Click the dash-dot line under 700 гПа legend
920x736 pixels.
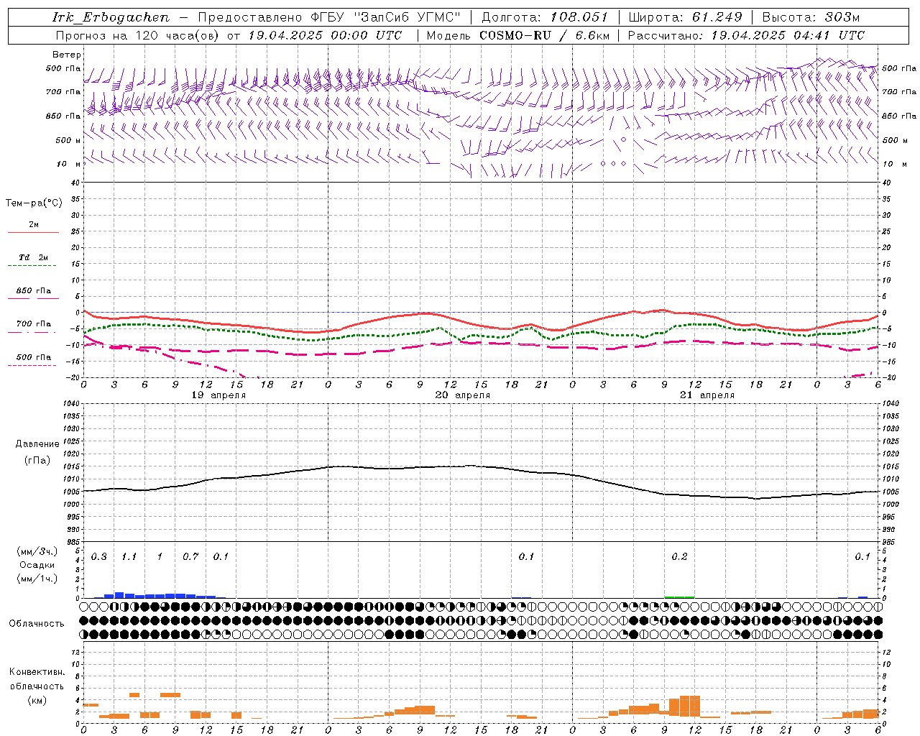pos(32,332)
